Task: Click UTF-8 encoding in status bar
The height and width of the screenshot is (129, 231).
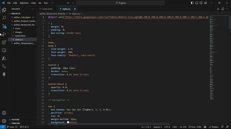Action: point(167,127)
